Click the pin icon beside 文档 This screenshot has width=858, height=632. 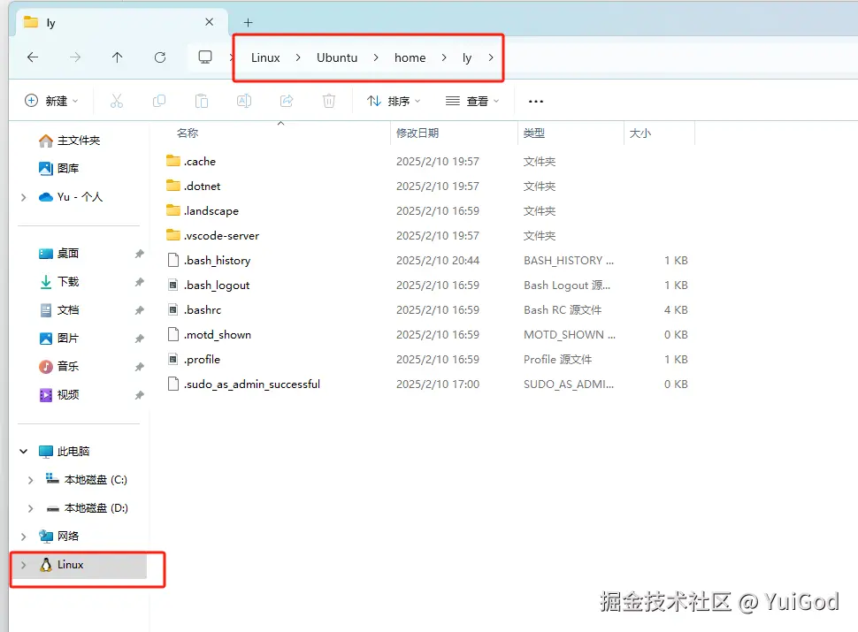140,310
